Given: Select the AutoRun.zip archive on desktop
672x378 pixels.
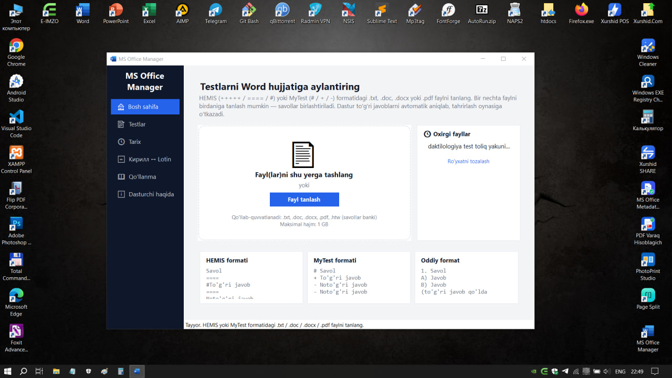Looking at the screenshot, I should coord(481,14).
